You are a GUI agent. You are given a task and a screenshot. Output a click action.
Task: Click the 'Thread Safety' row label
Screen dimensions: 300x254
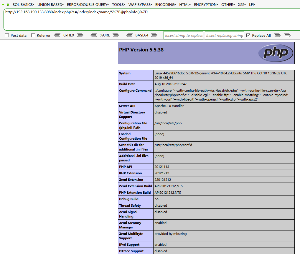point(130,206)
